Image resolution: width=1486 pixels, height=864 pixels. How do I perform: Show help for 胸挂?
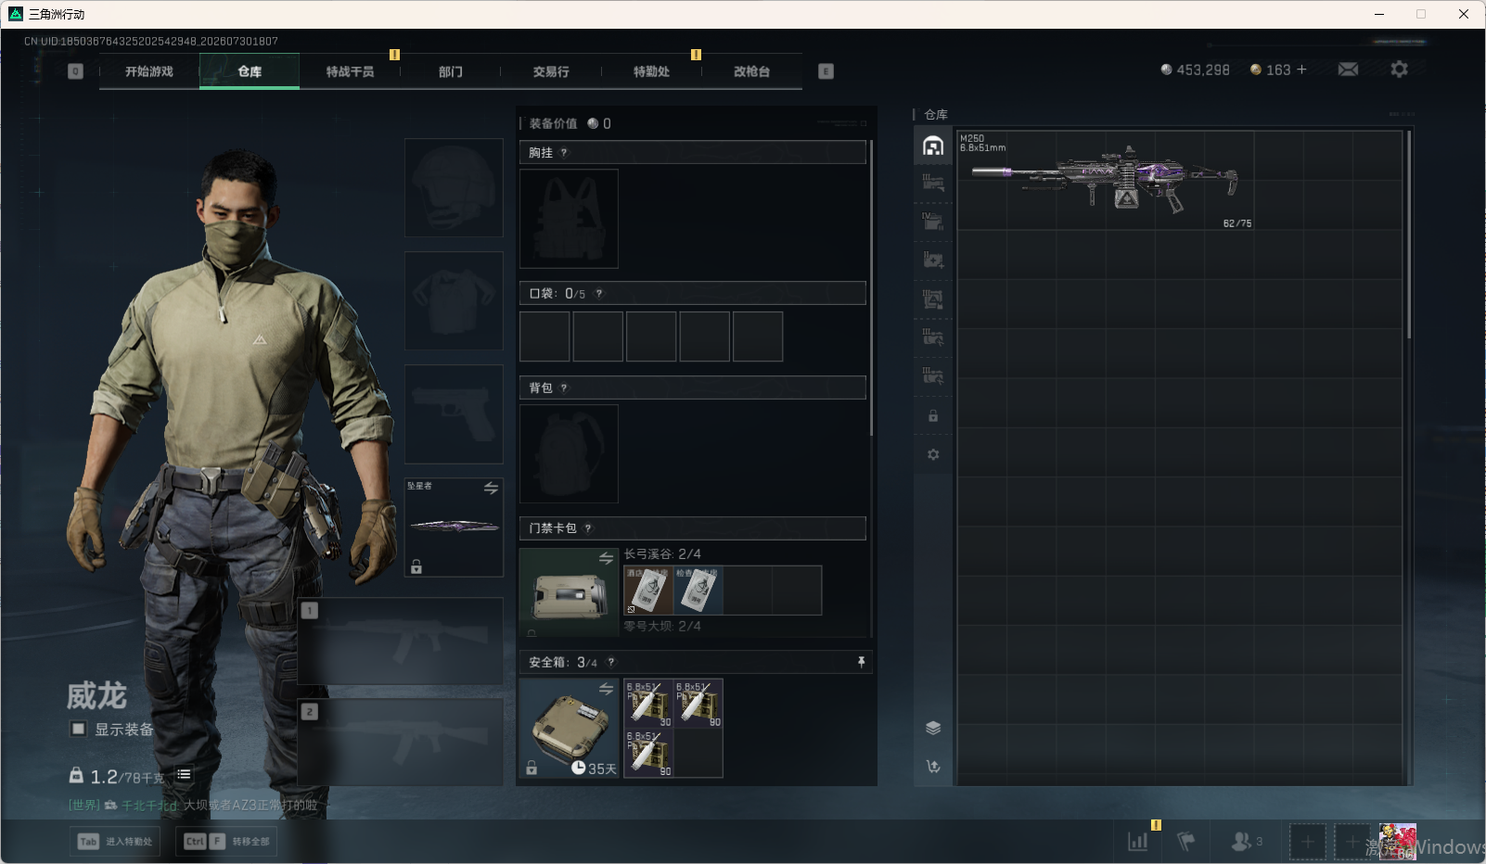click(564, 153)
